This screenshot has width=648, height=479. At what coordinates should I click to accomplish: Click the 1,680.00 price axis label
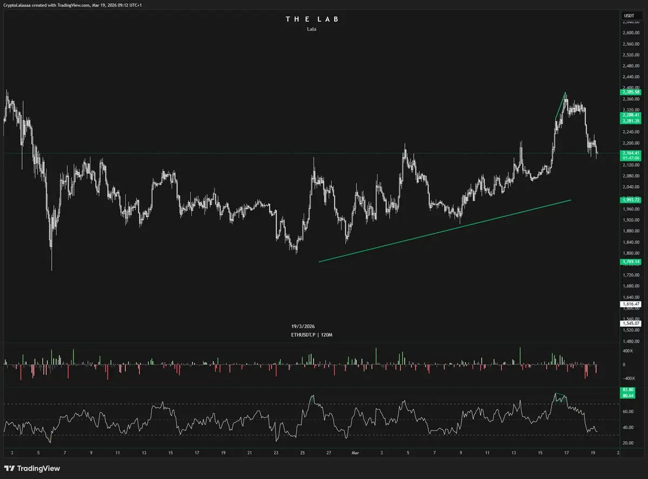[x=632, y=286]
